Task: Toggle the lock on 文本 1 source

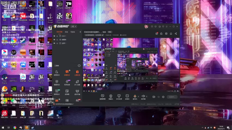Action: coord(57,36)
